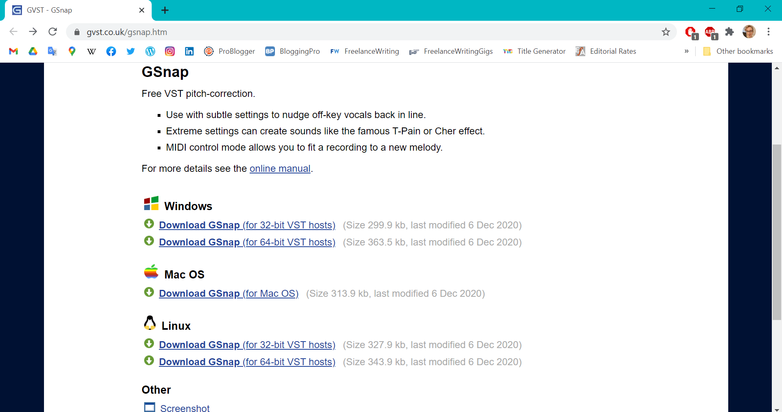Click the address bar URL field
The height and width of the screenshot is (412, 782).
[371, 32]
